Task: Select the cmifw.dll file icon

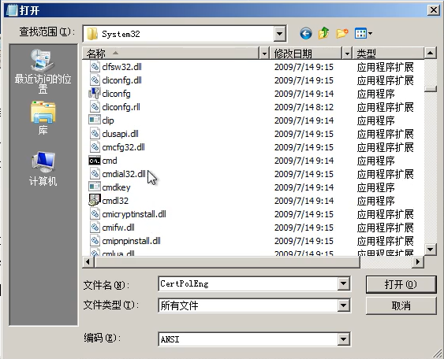Action: click(x=95, y=228)
